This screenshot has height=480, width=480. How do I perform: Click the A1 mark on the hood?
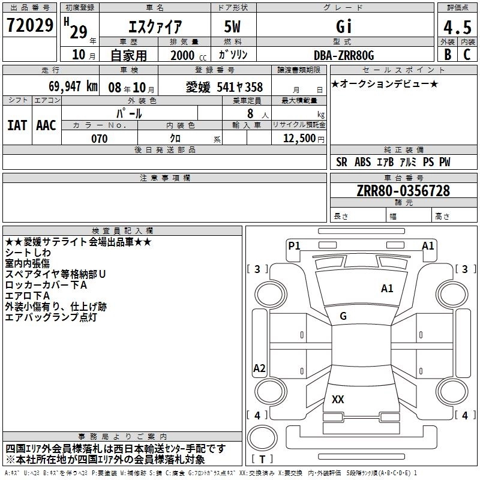(x=387, y=289)
